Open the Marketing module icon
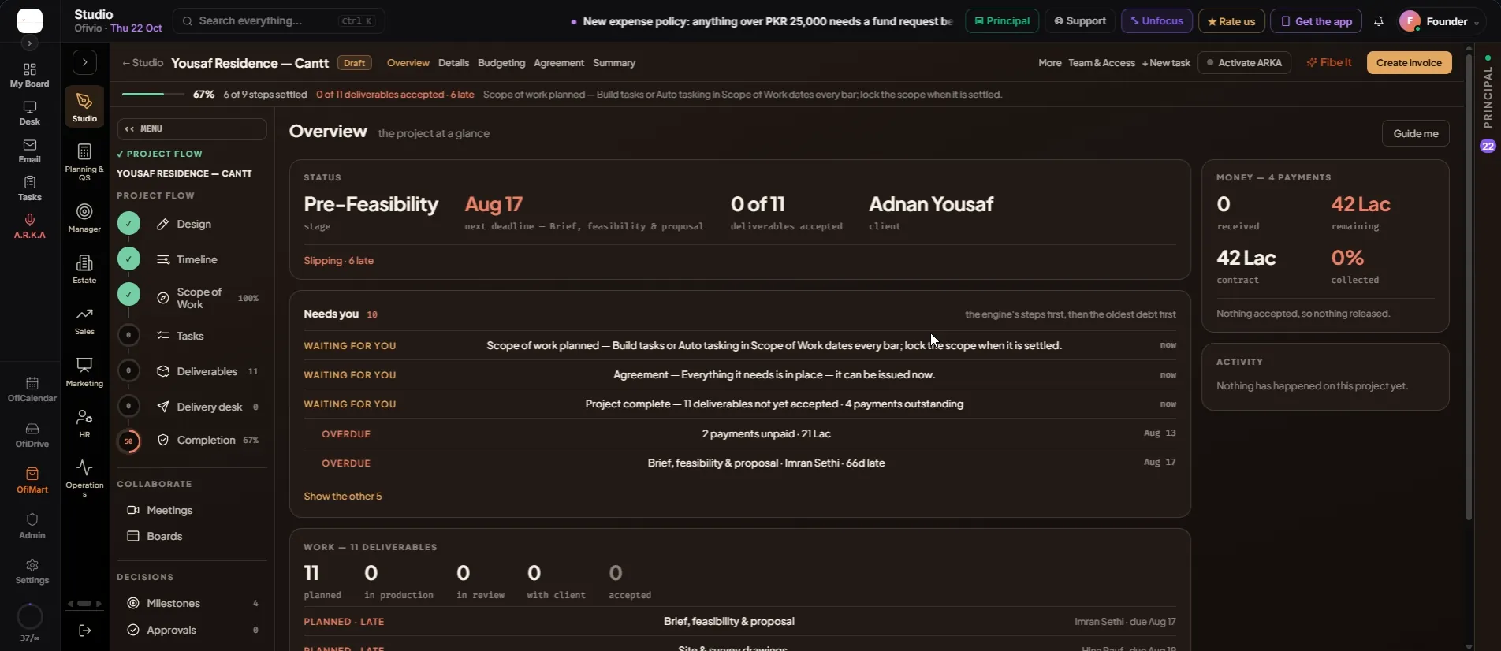The image size is (1501, 651). [84, 372]
